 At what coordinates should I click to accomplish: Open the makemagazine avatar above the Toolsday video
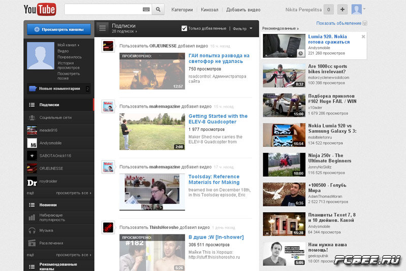click(x=108, y=167)
